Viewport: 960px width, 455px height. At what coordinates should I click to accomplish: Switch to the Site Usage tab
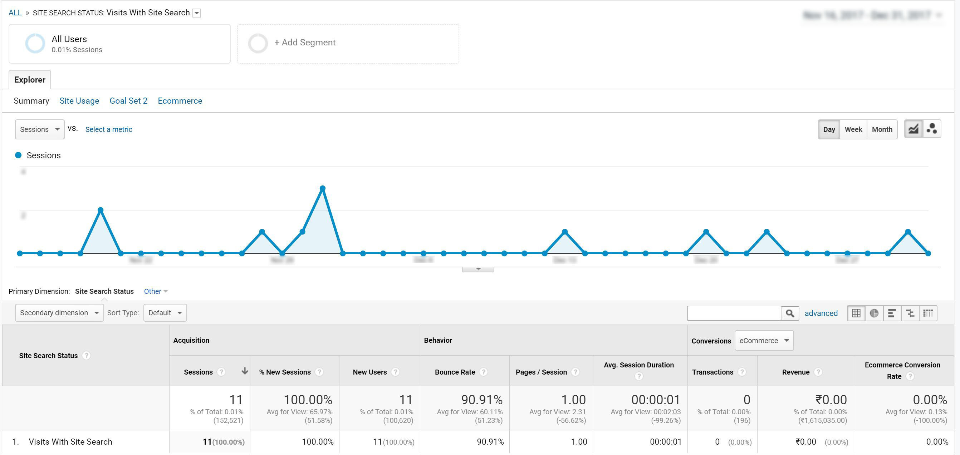point(79,101)
